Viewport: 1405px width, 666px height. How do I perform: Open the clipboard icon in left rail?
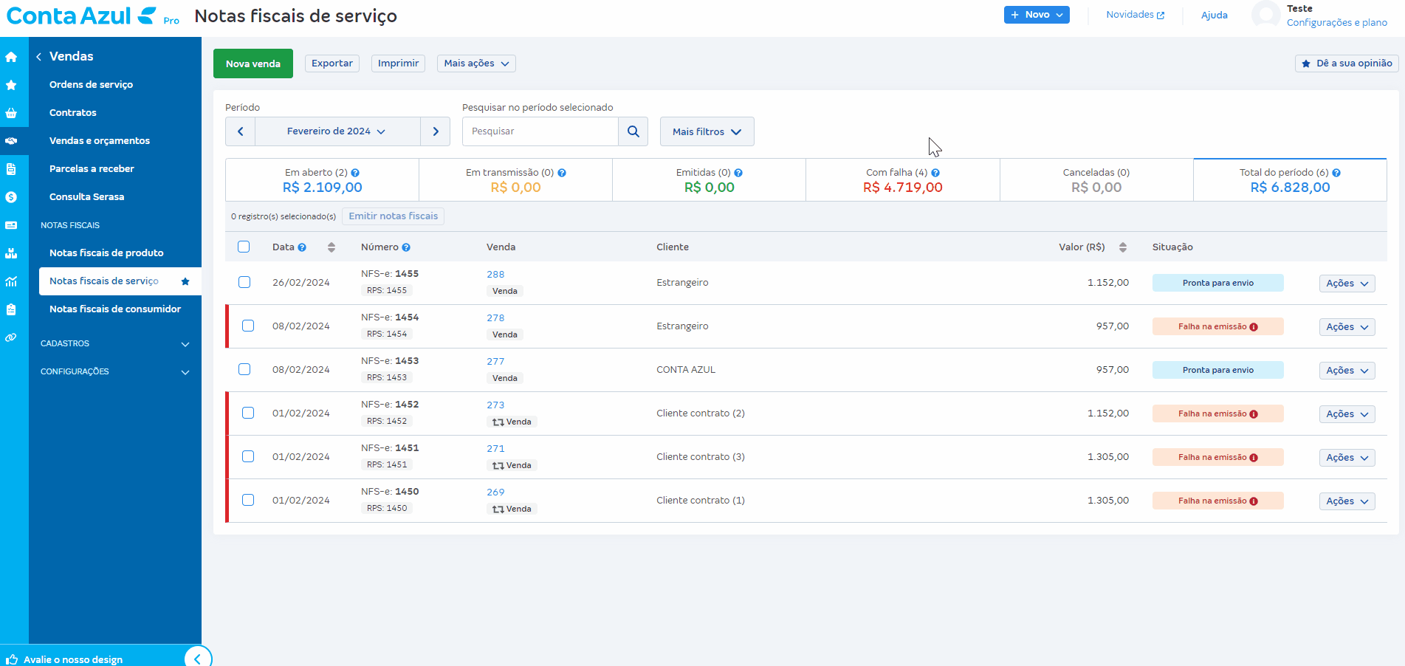point(11,309)
